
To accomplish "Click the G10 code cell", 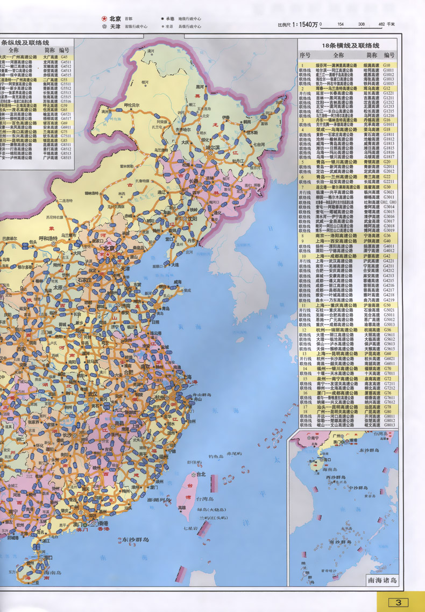I will coord(387,66).
